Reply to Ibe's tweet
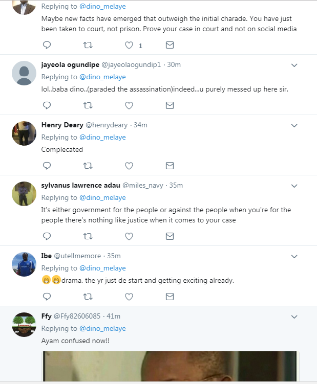 point(47,297)
